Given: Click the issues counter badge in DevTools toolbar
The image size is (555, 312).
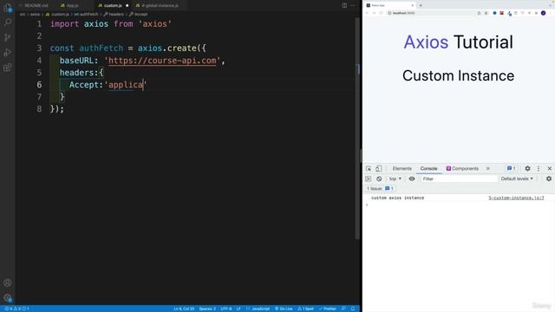Looking at the screenshot, I should pyautogui.click(x=511, y=169).
